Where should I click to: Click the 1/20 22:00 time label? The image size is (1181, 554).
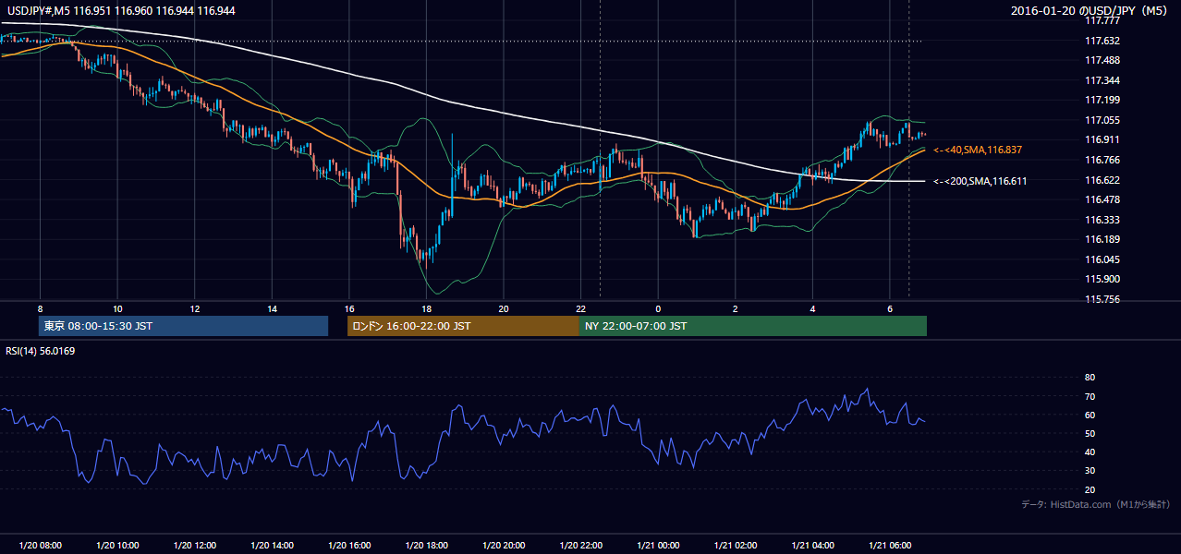click(580, 546)
